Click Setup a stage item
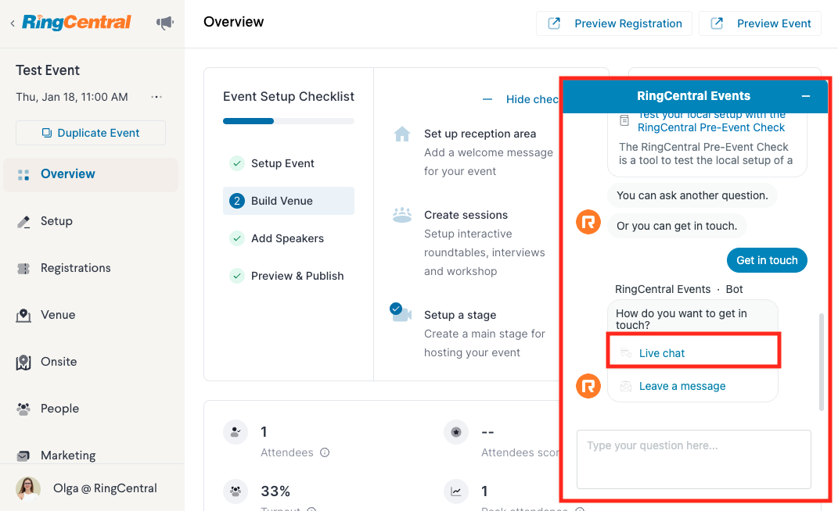The image size is (838, 511). 460,315
